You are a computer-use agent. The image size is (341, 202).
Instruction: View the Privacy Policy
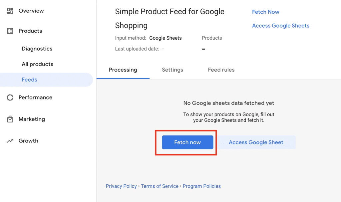121,186
